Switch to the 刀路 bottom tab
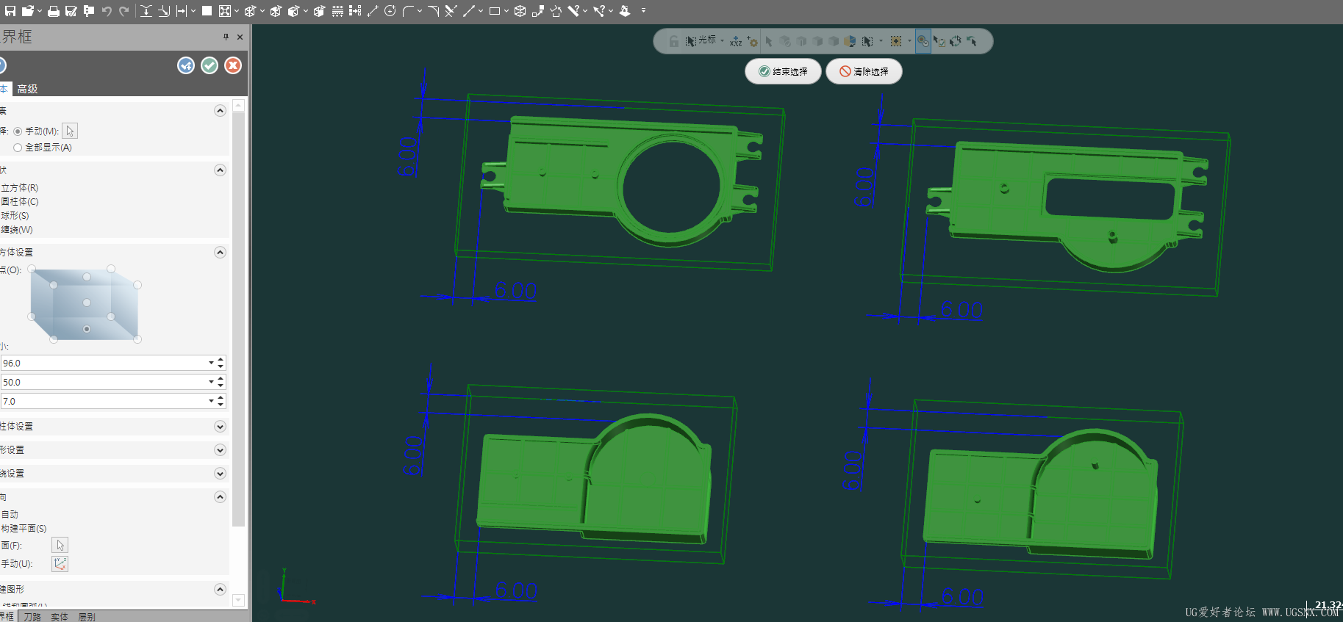Screen dimensions: 1343x622 tap(32, 617)
